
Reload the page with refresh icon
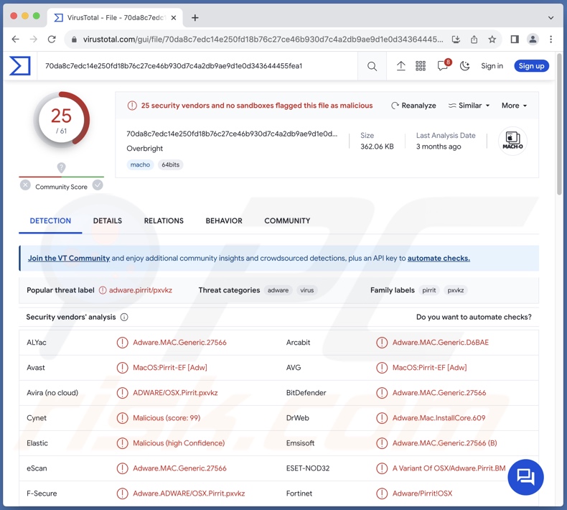click(x=52, y=39)
